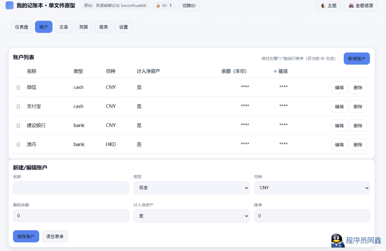Toggle 金额遮罩 amount masking

(x=361, y=6)
